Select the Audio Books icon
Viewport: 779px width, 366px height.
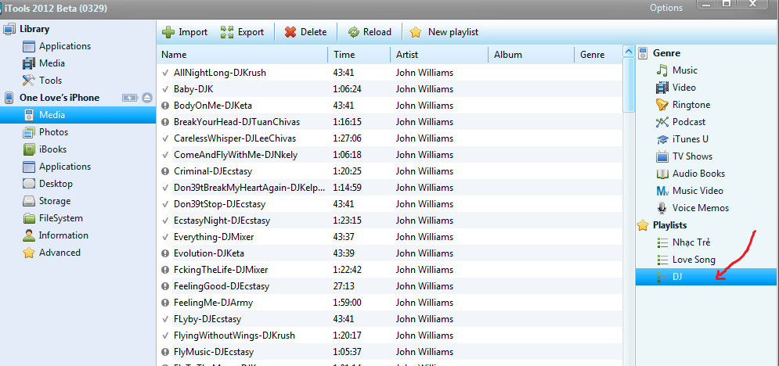662,174
